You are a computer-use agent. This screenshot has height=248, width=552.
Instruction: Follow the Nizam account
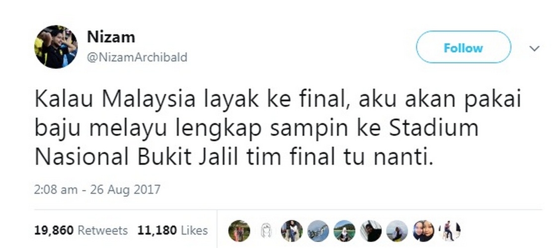click(x=463, y=47)
